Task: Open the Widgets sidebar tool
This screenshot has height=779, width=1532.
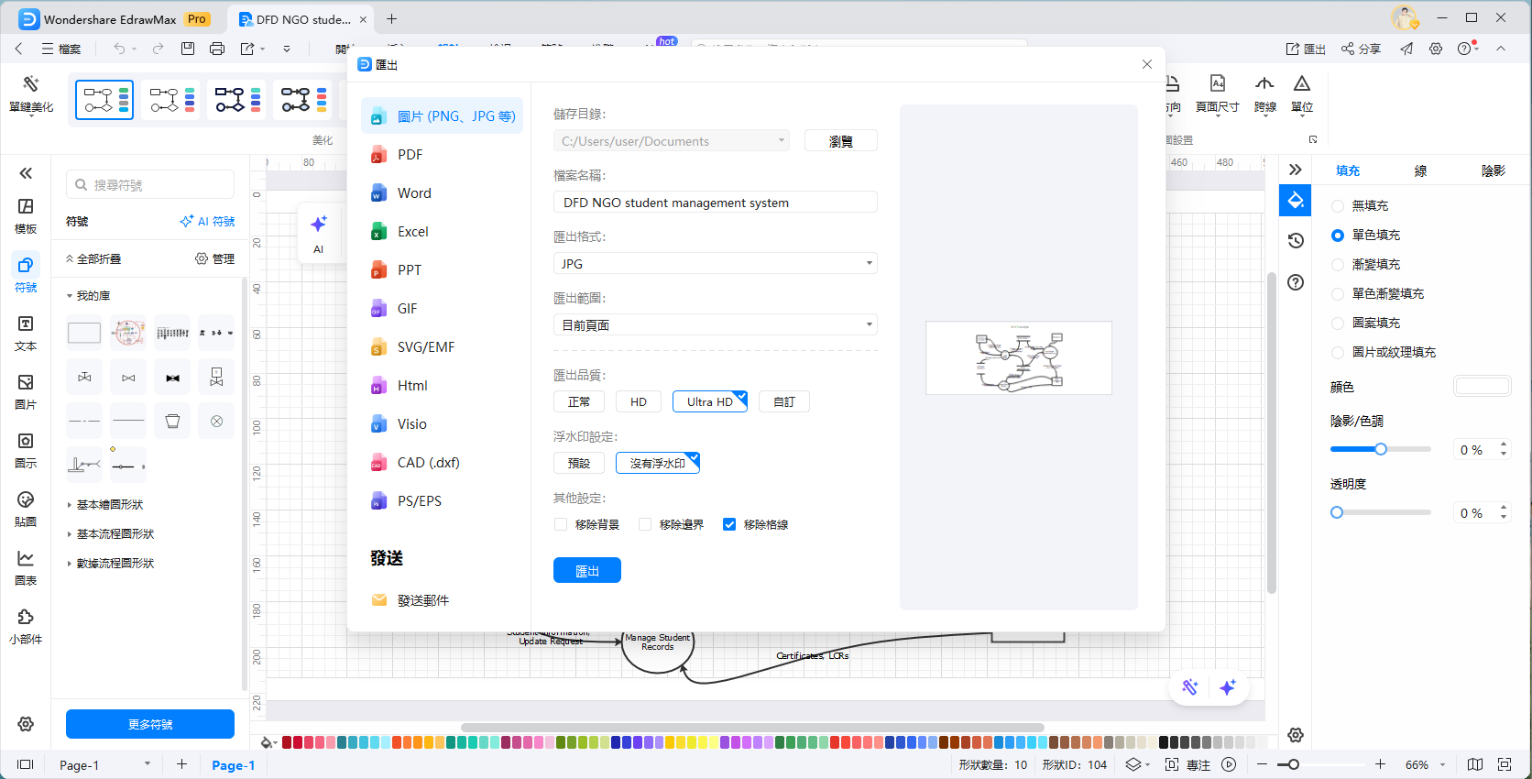Action: click(x=26, y=627)
